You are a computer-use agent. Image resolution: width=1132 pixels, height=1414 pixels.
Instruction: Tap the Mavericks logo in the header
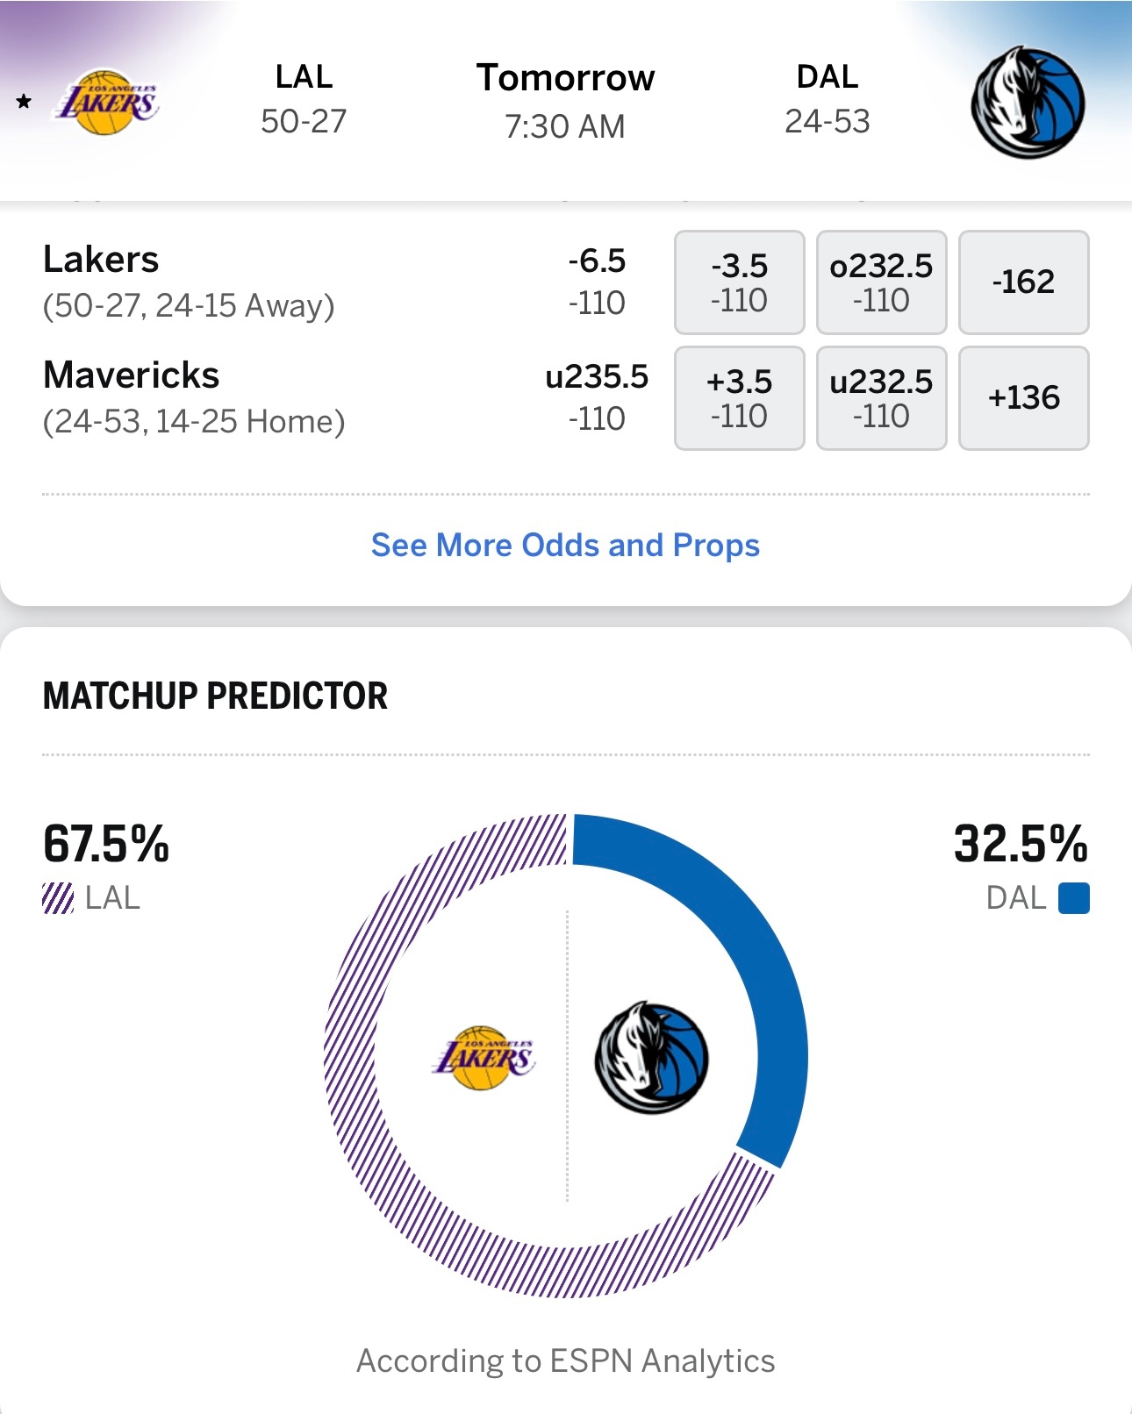[x=1028, y=103]
